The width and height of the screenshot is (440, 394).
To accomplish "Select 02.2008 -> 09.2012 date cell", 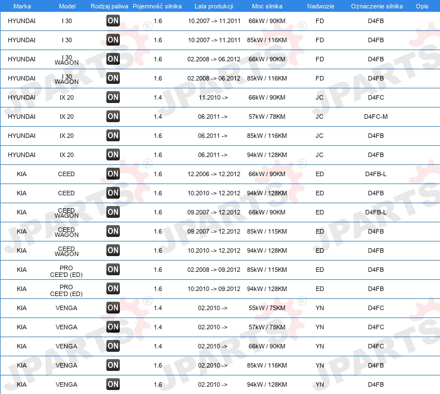I will coord(214,270).
